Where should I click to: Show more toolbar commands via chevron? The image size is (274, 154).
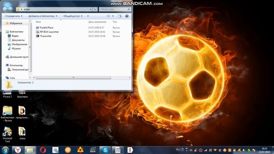click(88, 16)
